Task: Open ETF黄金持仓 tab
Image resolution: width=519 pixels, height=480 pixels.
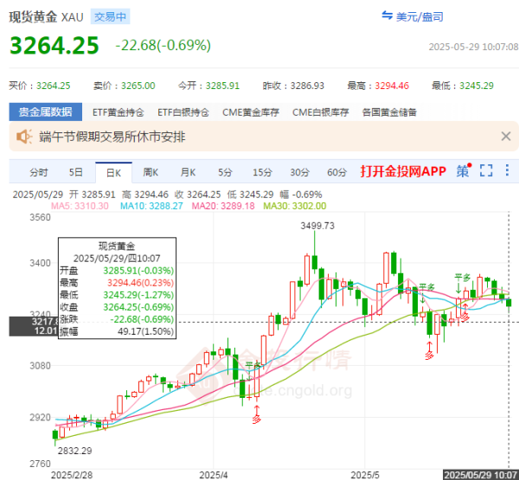Action: pos(119,112)
